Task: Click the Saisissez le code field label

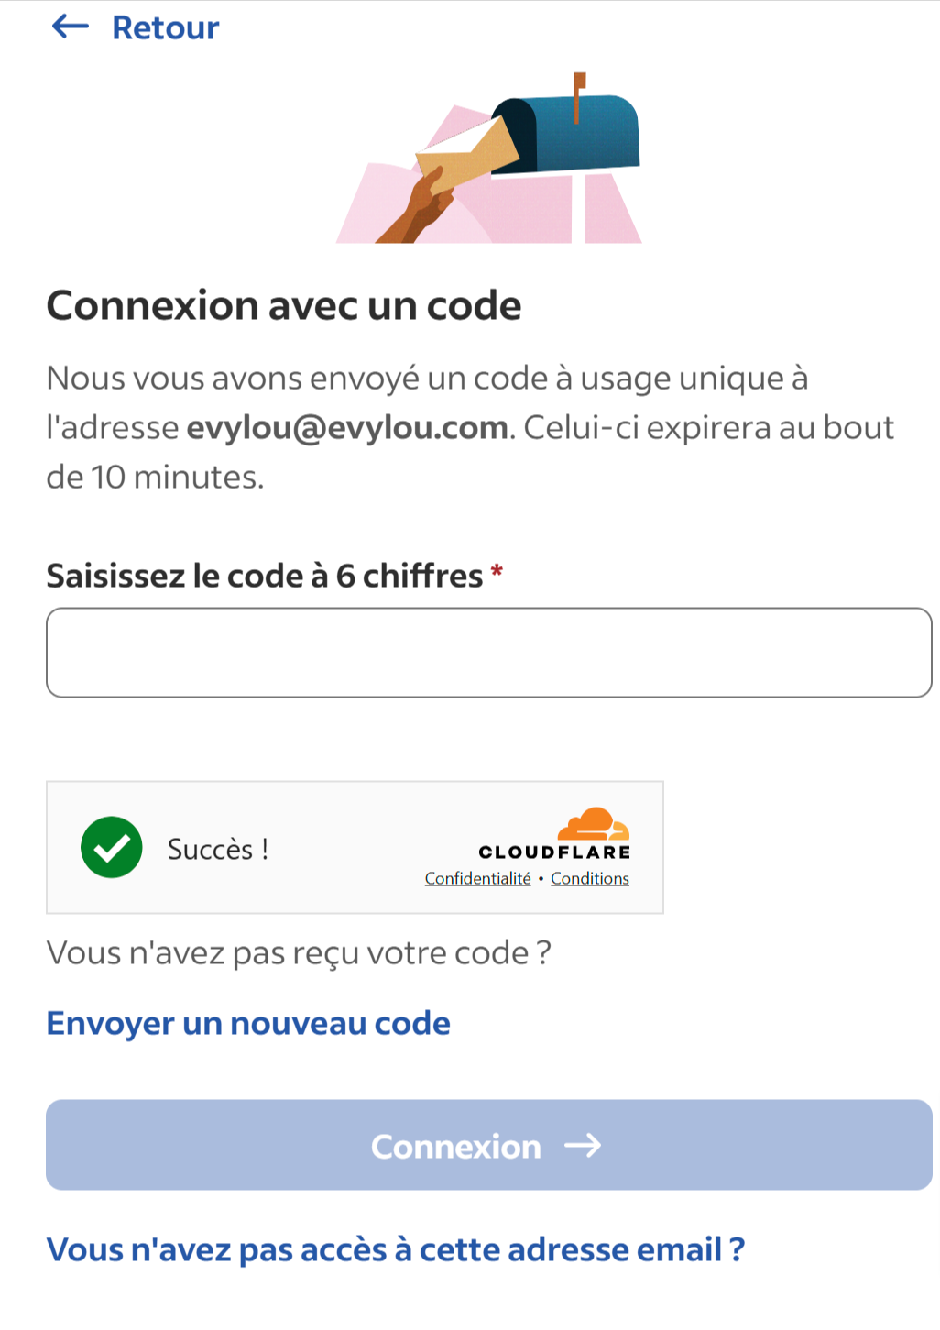Action: coord(265,576)
